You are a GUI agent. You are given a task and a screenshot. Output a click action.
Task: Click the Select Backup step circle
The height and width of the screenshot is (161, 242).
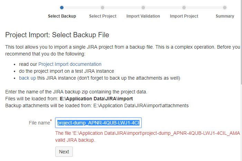pyautogui.click(x=62, y=8)
